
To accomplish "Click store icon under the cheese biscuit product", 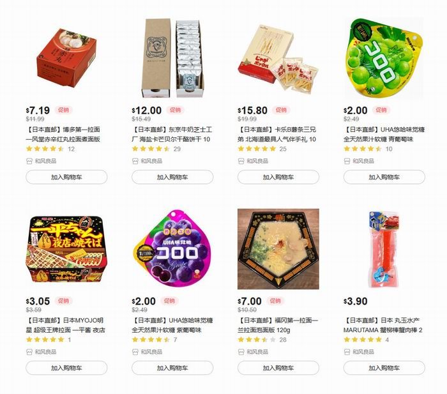I will [x=135, y=162].
